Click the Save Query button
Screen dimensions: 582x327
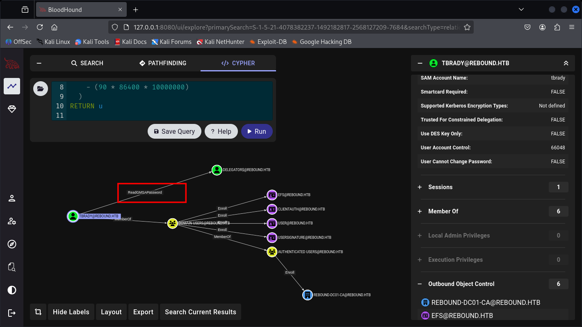click(x=174, y=131)
